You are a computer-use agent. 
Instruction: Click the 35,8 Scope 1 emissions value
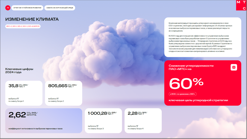click(x=13, y=86)
